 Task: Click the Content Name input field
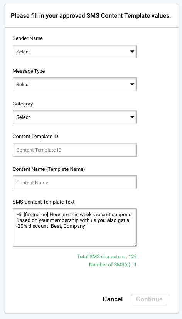[x=74, y=182]
